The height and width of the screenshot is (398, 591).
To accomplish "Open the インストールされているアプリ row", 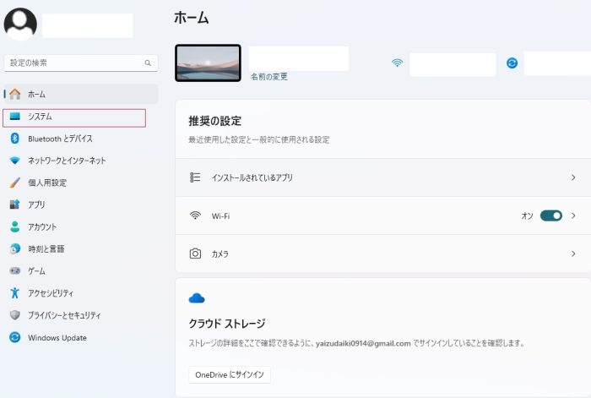I will (383, 177).
